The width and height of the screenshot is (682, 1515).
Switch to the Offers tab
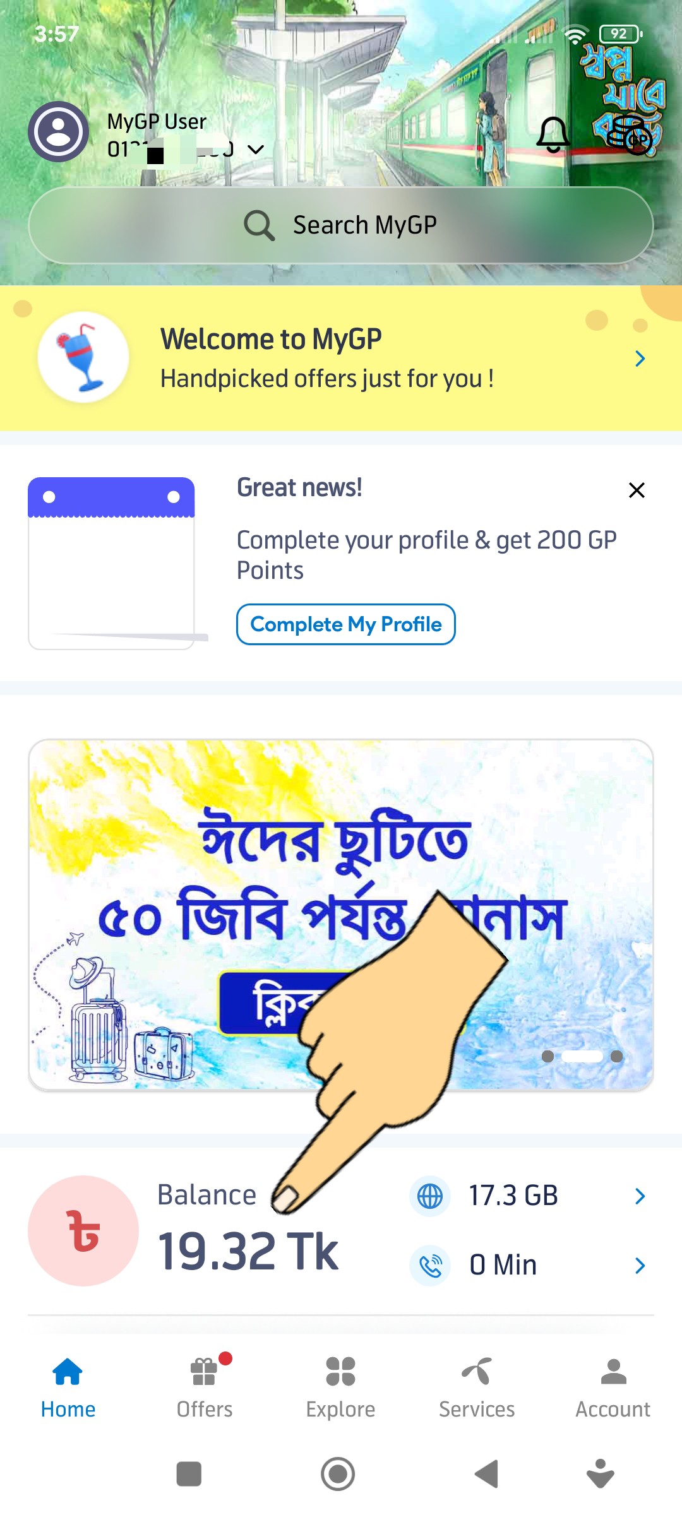coord(205,1387)
